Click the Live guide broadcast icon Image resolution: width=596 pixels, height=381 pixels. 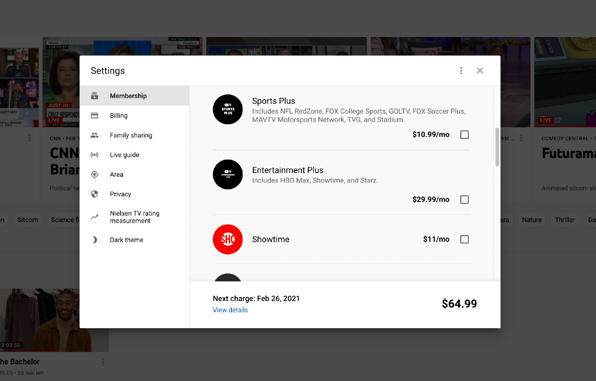pos(95,155)
